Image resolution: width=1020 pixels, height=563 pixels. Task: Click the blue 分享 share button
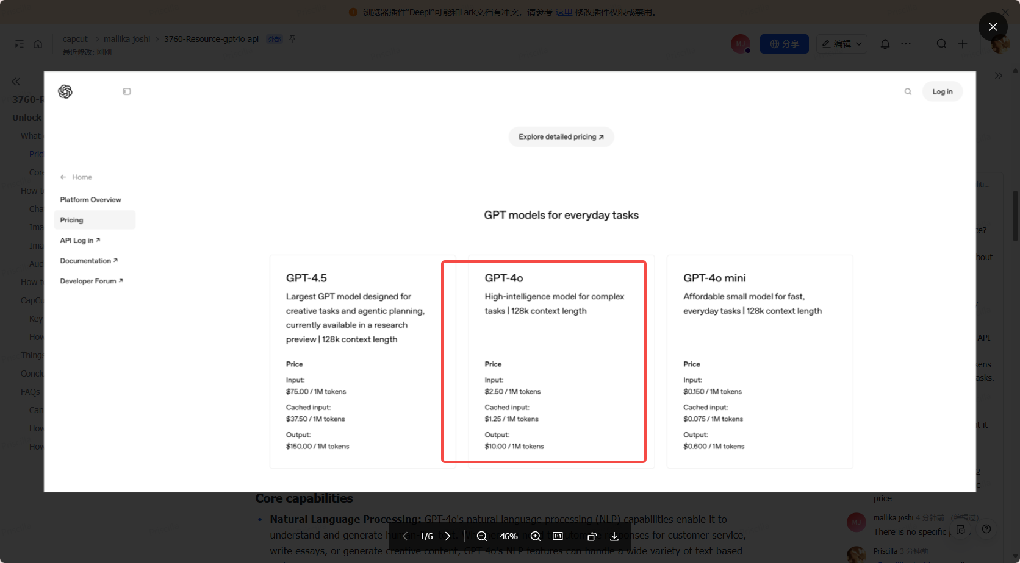click(785, 44)
